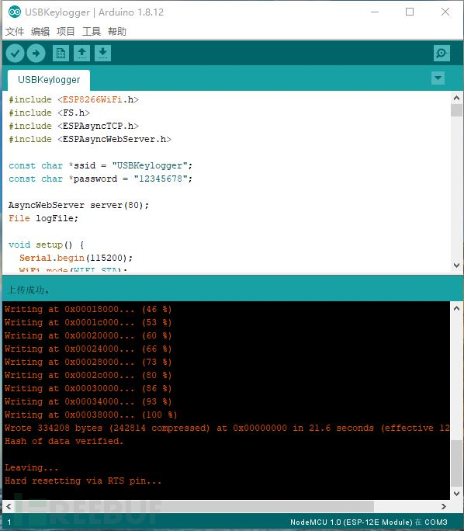The height and width of the screenshot is (531, 464).
Task: Click the File logFile; line
Action: [x=43, y=218]
